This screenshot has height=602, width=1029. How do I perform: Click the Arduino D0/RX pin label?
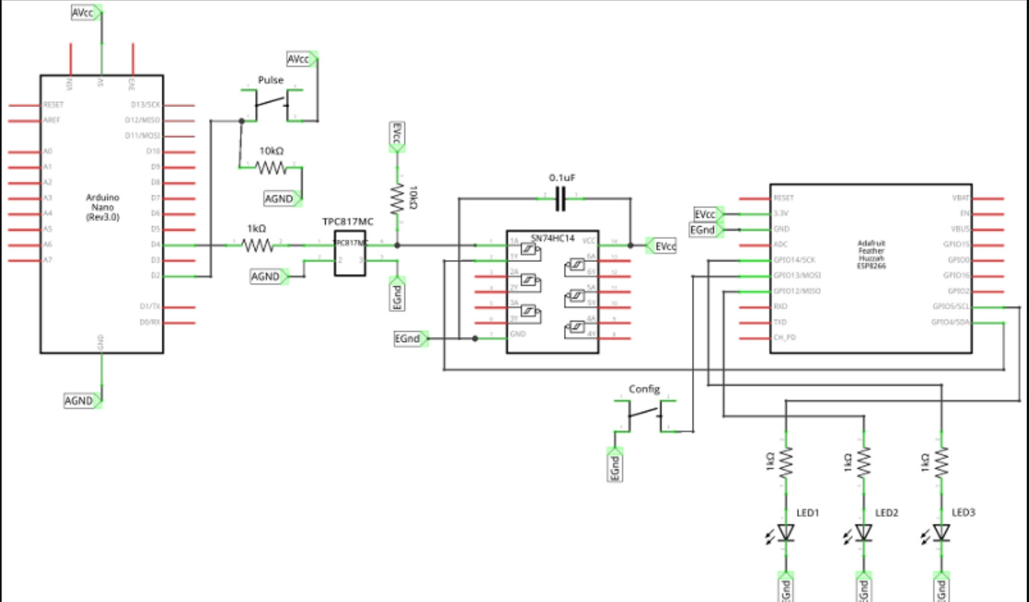tap(151, 322)
